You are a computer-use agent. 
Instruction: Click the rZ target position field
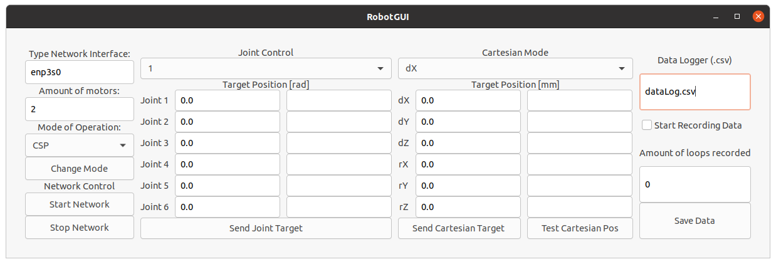(x=468, y=207)
